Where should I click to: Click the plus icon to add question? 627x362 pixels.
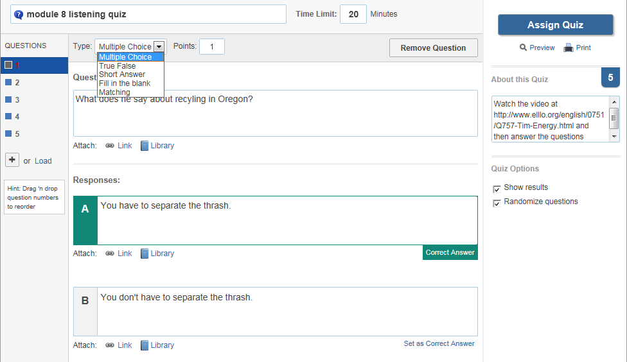pyautogui.click(x=12, y=160)
